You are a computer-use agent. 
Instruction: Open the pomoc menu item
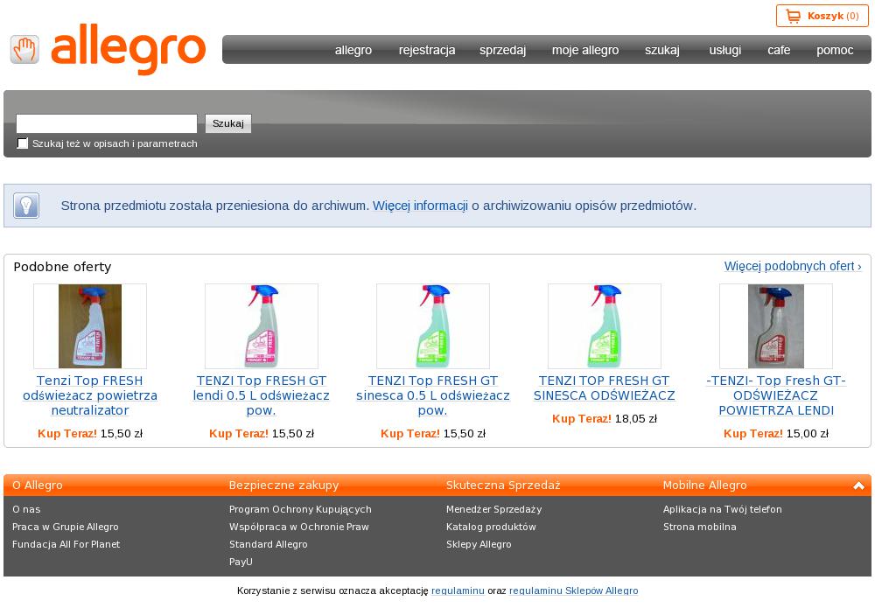(835, 50)
